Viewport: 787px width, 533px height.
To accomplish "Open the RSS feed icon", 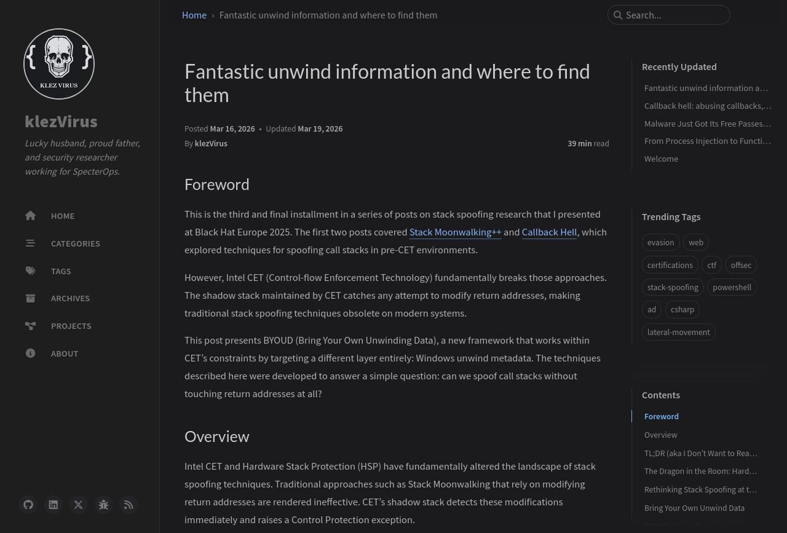I will (x=129, y=505).
